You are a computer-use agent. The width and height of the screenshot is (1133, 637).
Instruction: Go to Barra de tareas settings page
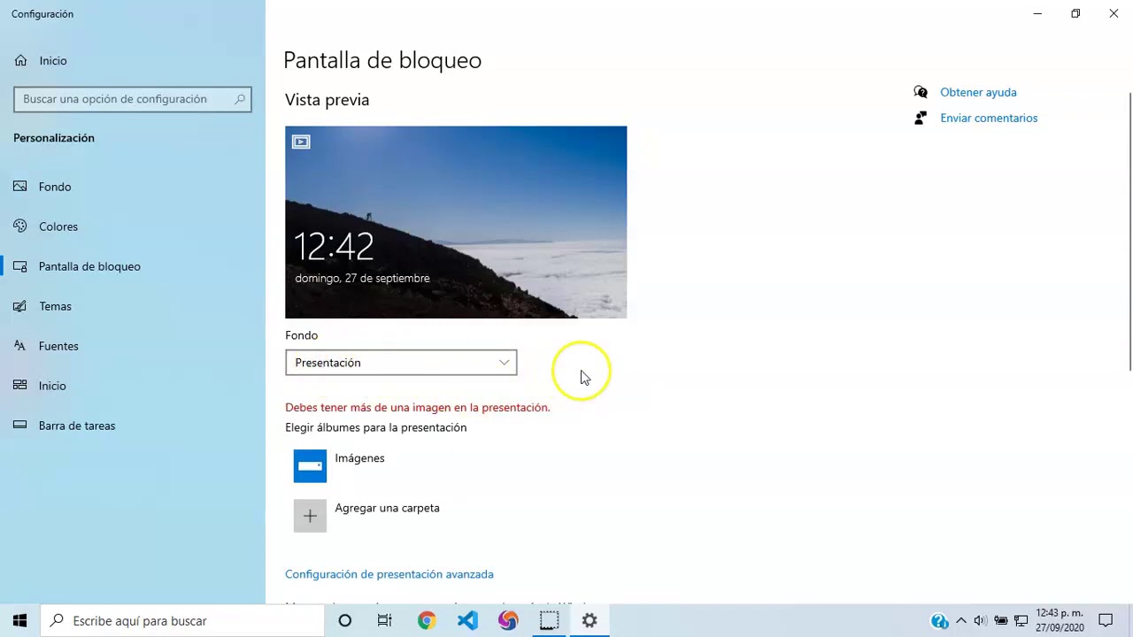[x=77, y=426]
